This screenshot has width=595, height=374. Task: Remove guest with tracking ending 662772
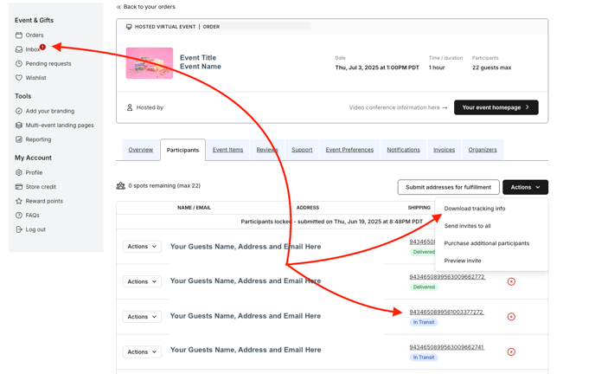pos(511,281)
